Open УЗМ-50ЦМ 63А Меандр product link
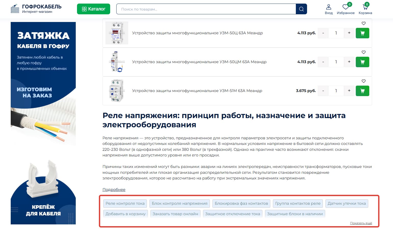Screen dimensions: 393x229 pyautogui.click(x=199, y=62)
